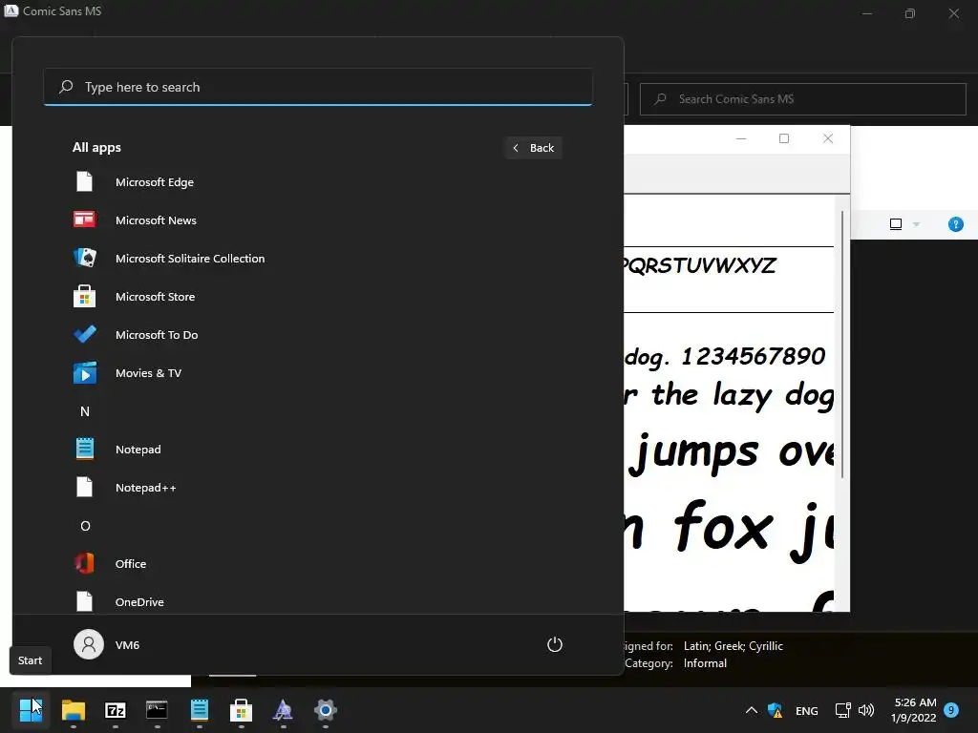Launch Microsoft News app
This screenshot has width=978, height=733.
coord(317,220)
